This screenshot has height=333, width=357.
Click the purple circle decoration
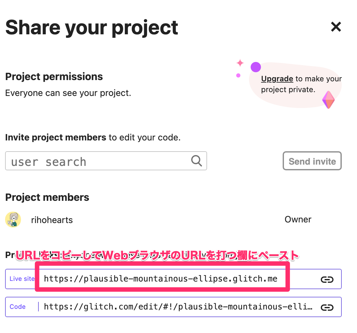[256, 67]
